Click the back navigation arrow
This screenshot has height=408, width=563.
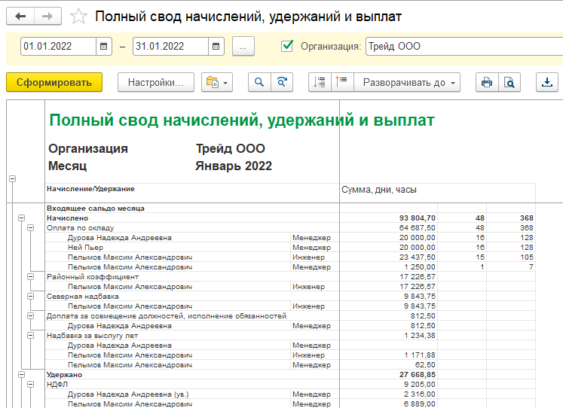pos(21,16)
